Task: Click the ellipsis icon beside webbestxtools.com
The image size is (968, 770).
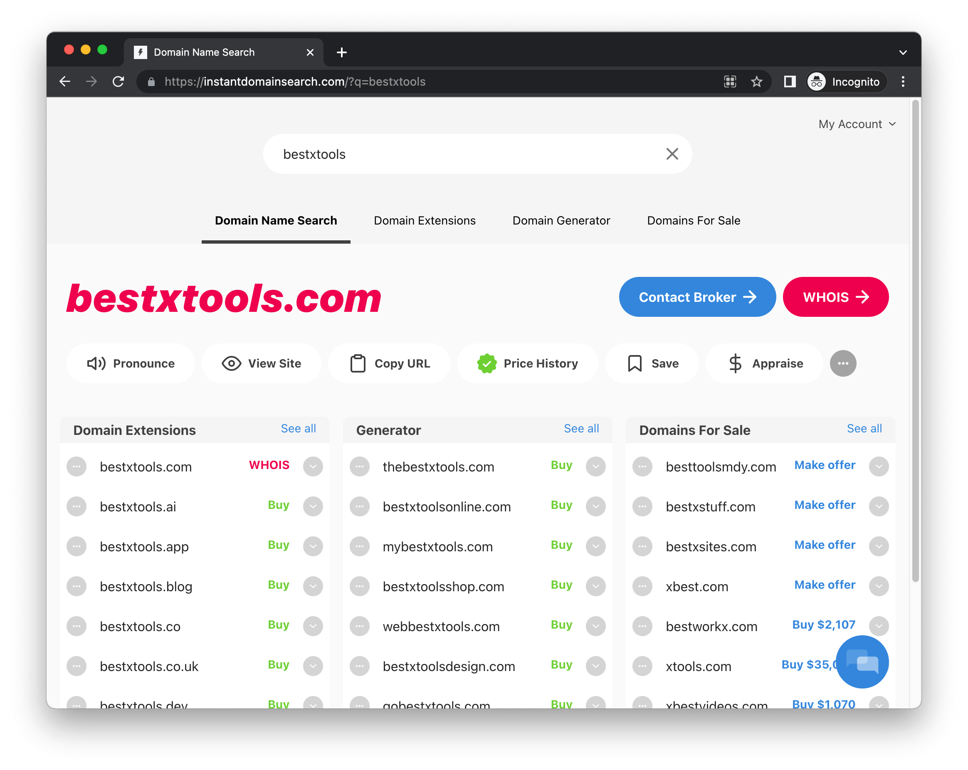Action: 360,626
